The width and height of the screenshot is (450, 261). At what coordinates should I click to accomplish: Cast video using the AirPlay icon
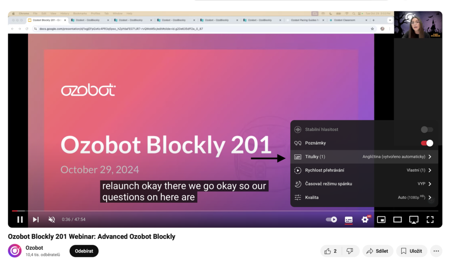(x=414, y=219)
